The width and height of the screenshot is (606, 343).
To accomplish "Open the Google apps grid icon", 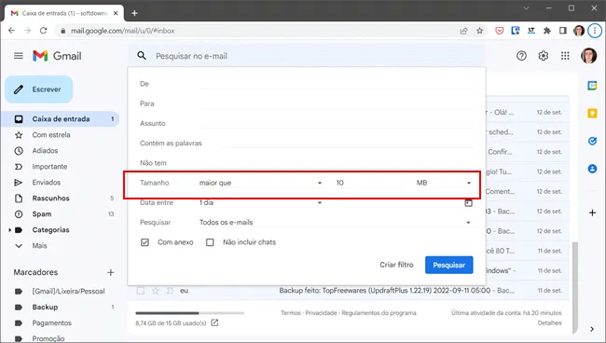I will point(565,56).
